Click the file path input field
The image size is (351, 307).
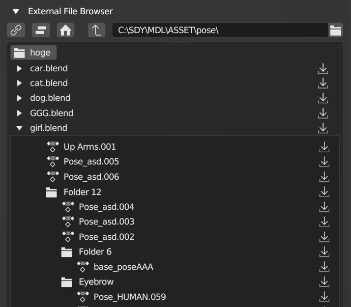(x=220, y=30)
